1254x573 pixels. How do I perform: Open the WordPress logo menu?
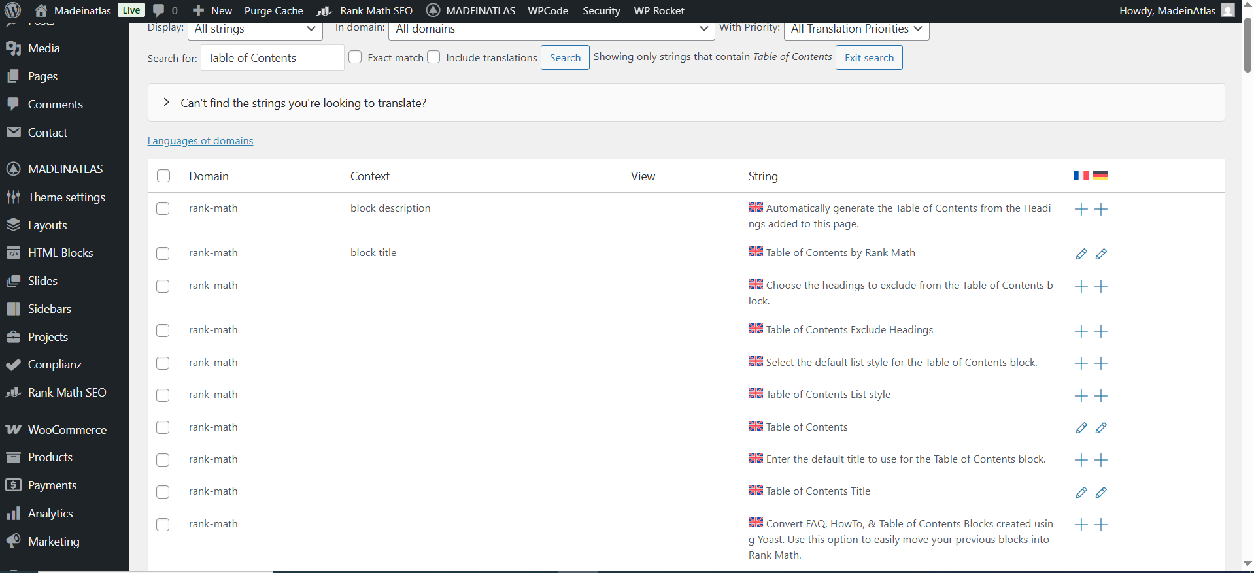click(13, 10)
